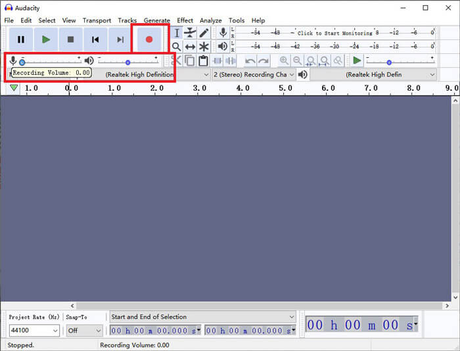The image size is (460, 351).
Task: Click the Pause button
Action: [21, 39]
